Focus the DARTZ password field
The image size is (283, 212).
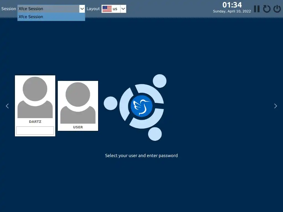(x=35, y=131)
